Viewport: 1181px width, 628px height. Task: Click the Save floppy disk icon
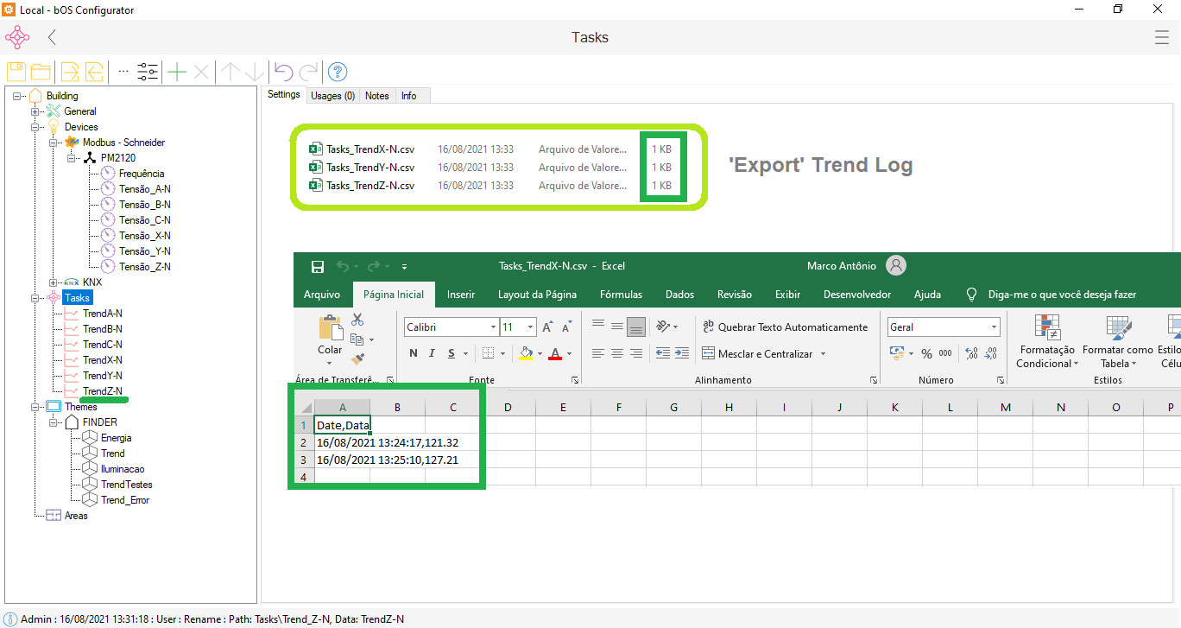[x=16, y=72]
